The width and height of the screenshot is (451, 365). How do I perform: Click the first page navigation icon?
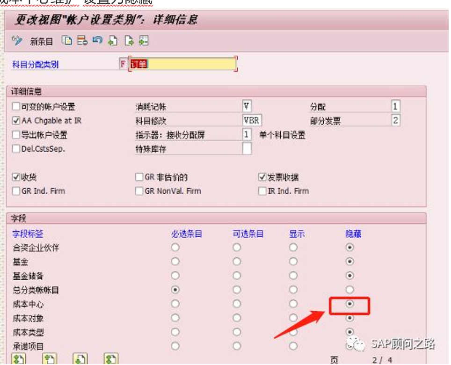click(x=18, y=358)
